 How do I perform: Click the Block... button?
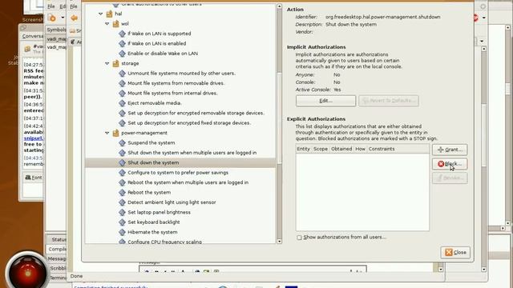pyautogui.click(x=450, y=164)
